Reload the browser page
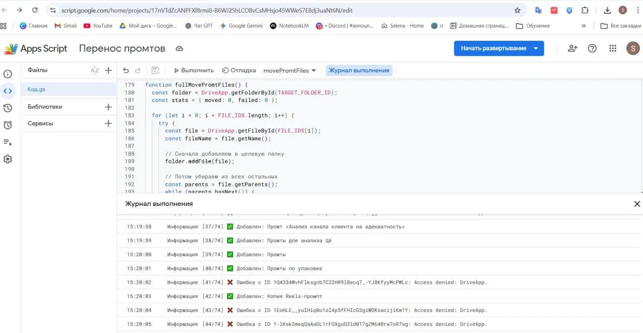Image resolution: width=643 pixels, height=333 pixels. [35, 10]
